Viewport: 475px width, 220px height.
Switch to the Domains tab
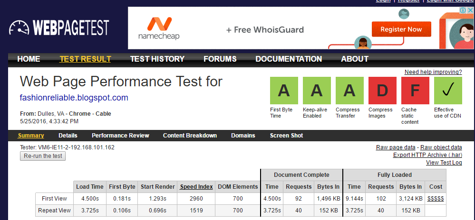[243, 136]
